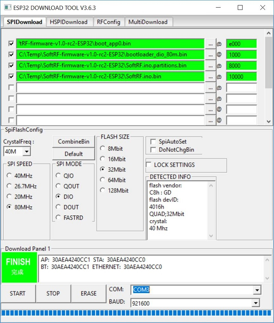The width and height of the screenshot is (274, 323).
Task: Click browse button for SoftRF.ino.bin row
Action: click(x=210, y=77)
